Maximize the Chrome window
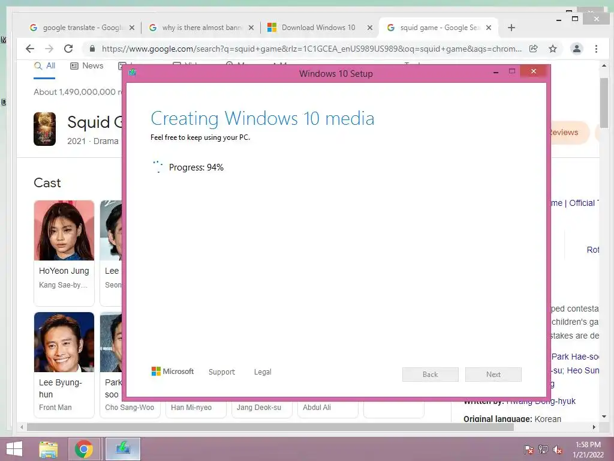 tap(575, 19)
